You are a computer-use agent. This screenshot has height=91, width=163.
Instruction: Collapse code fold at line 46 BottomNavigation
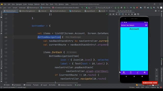13,37
